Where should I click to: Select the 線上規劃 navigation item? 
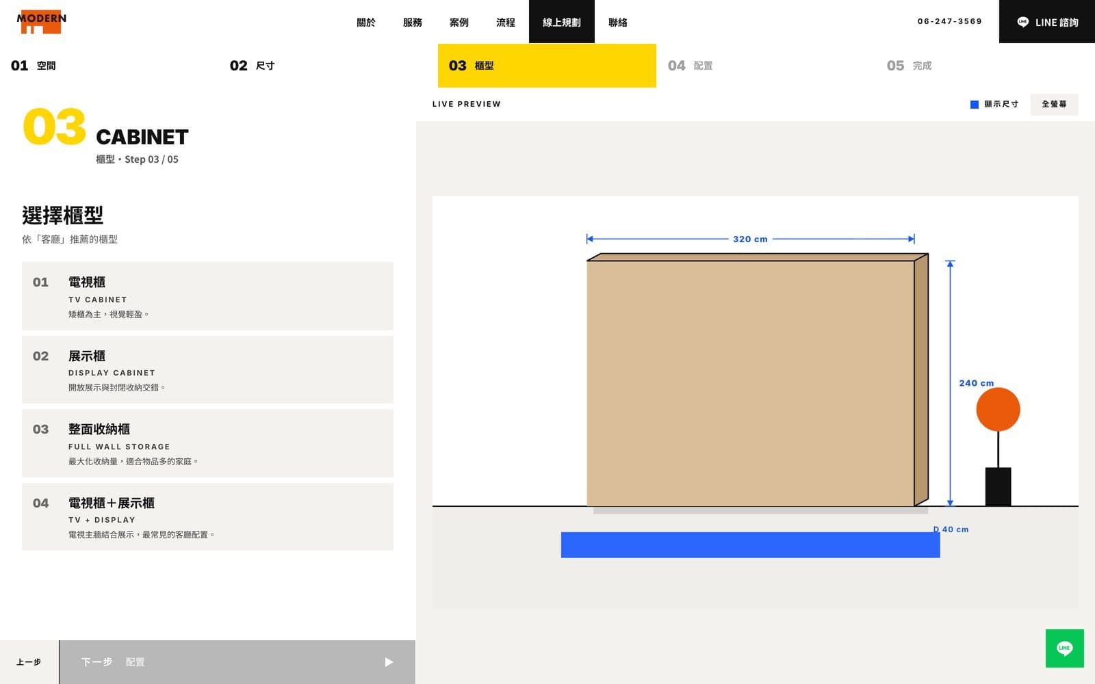pyautogui.click(x=562, y=21)
